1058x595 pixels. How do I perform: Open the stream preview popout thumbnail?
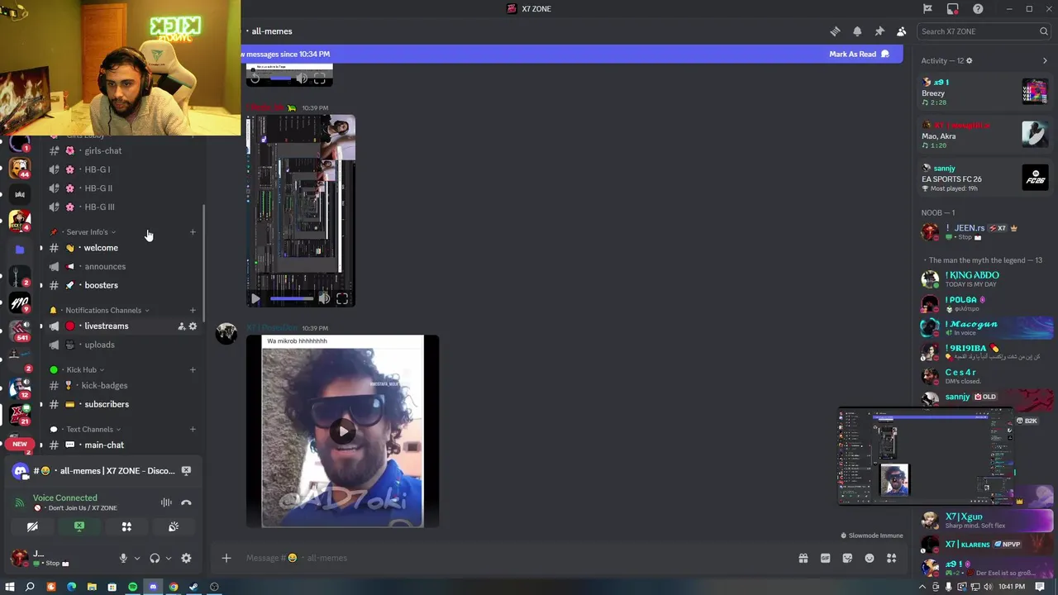click(926, 456)
